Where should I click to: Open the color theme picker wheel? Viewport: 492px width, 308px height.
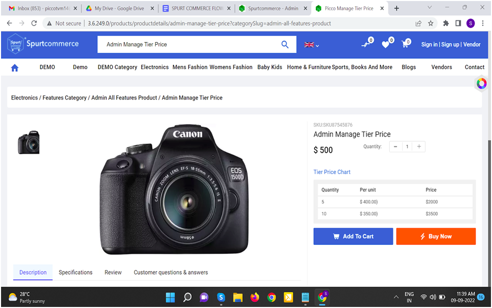tap(482, 83)
